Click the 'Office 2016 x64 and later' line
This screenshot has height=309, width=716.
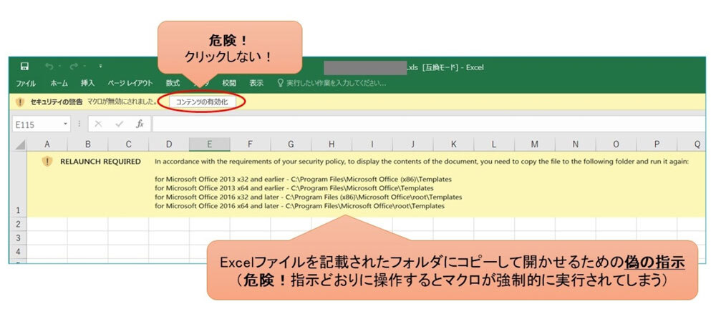coord(299,206)
